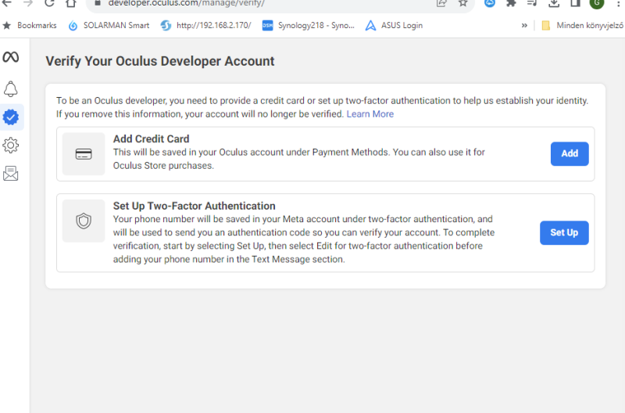The image size is (625, 413).
Task: Open settings gear in sidebar
Action: tap(11, 145)
